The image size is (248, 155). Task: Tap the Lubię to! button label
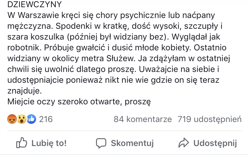pyautogui.click(x=49, y=143)
